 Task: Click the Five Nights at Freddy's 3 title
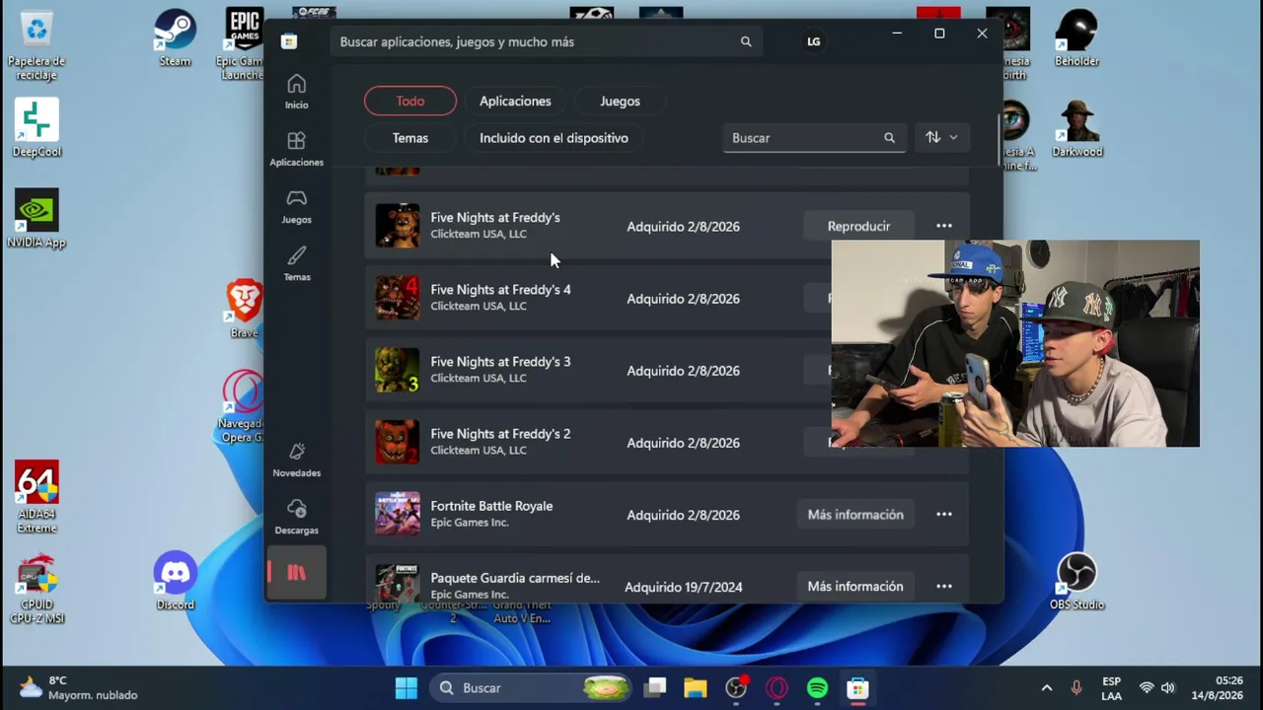click(x=500, y=362)
